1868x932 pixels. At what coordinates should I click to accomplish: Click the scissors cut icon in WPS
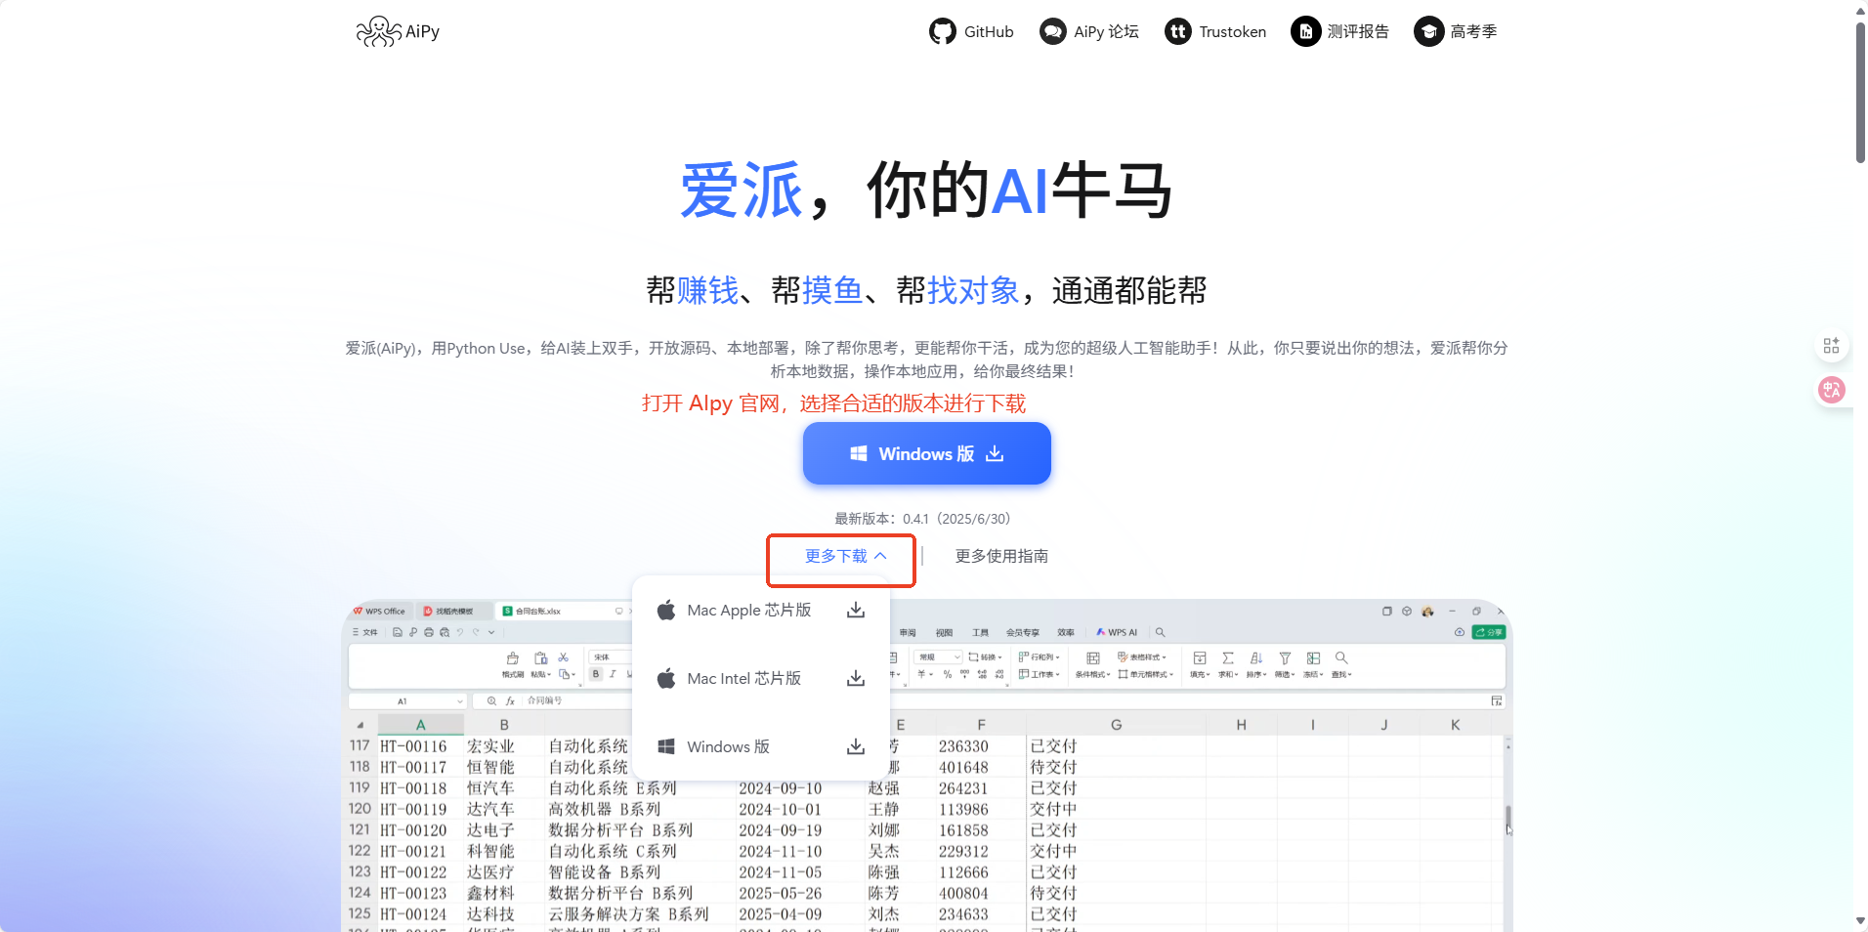pyautogui.click(x=563, y=657)
